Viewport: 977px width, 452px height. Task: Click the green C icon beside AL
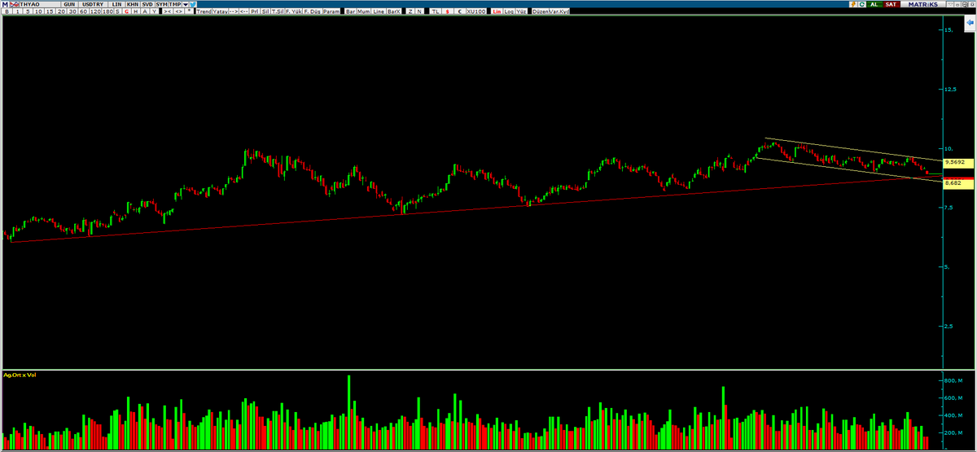(x=861, y=4)
